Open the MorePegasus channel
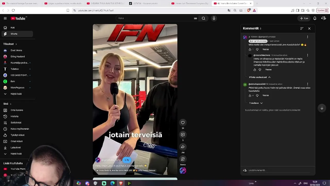This screenshot has height=186, width=330. tap(17, 88)
